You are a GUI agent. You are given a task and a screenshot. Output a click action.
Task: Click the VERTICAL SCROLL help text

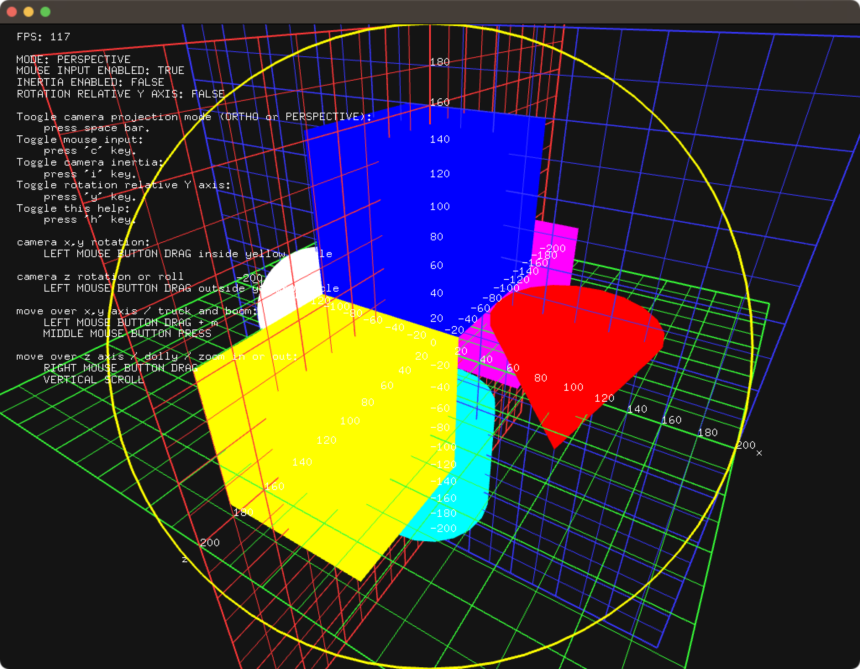pos(94,379)
